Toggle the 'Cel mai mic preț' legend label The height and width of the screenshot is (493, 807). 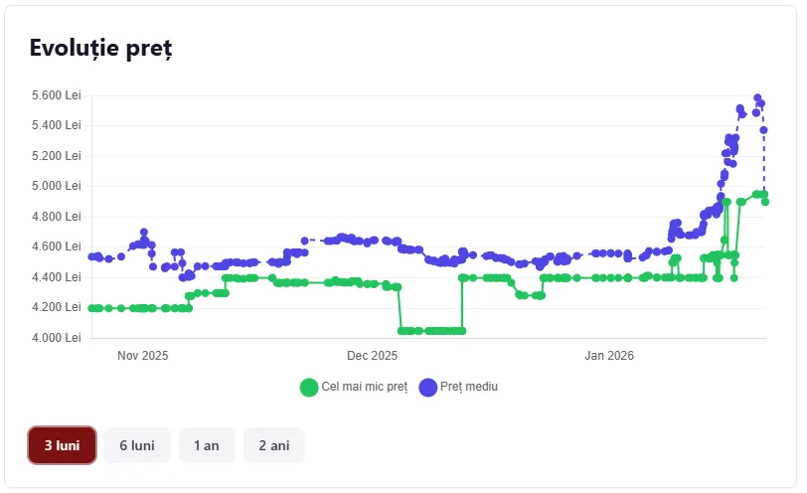coord(364,387)
